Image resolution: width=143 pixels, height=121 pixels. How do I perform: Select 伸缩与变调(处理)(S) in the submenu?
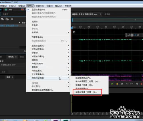(x=86, y=92)
